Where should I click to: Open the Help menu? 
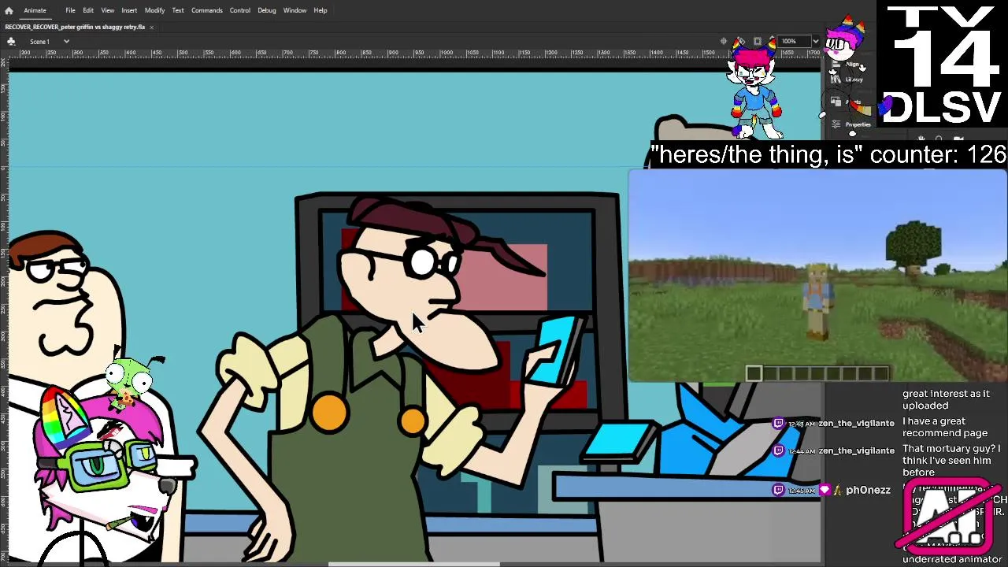(x=321, y=10)
